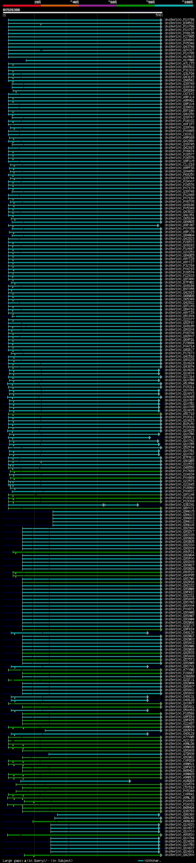The width and height of the screenshot is (196, 863).
Task: Select hit label UniRef100_P08705
Action: click(x=179, y=201)
